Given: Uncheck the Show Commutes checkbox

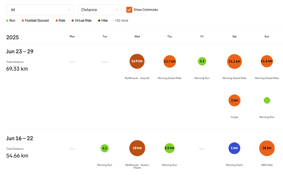Looking at the screenshot, I should tap(129, 10).
